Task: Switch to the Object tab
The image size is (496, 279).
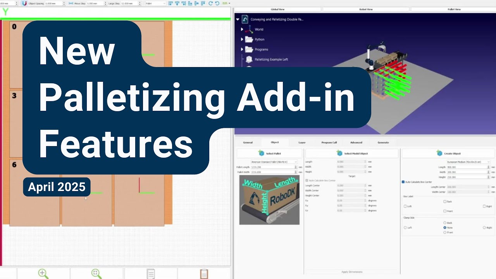Action: [275, 142]
